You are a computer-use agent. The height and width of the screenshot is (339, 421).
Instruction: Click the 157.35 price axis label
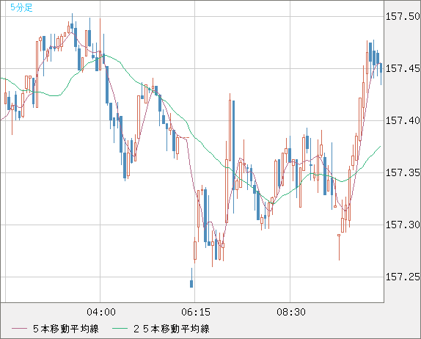tap(403, 172)
